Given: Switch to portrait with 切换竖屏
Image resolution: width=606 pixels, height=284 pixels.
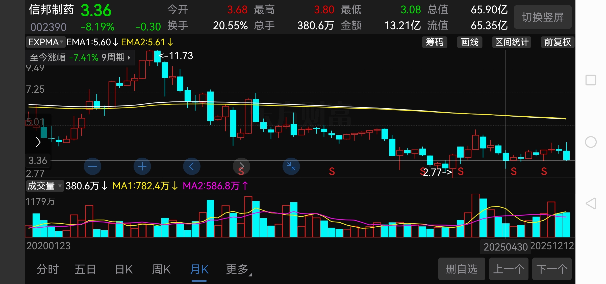Looking at the screenshot, I should coord(543,17).
